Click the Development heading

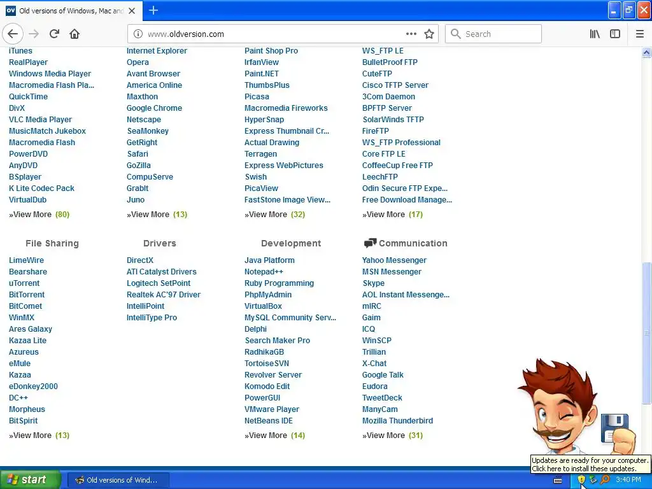(x=291, y=243)
